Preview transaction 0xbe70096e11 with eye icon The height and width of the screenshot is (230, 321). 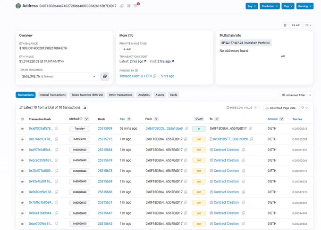(x=22, y=224)
